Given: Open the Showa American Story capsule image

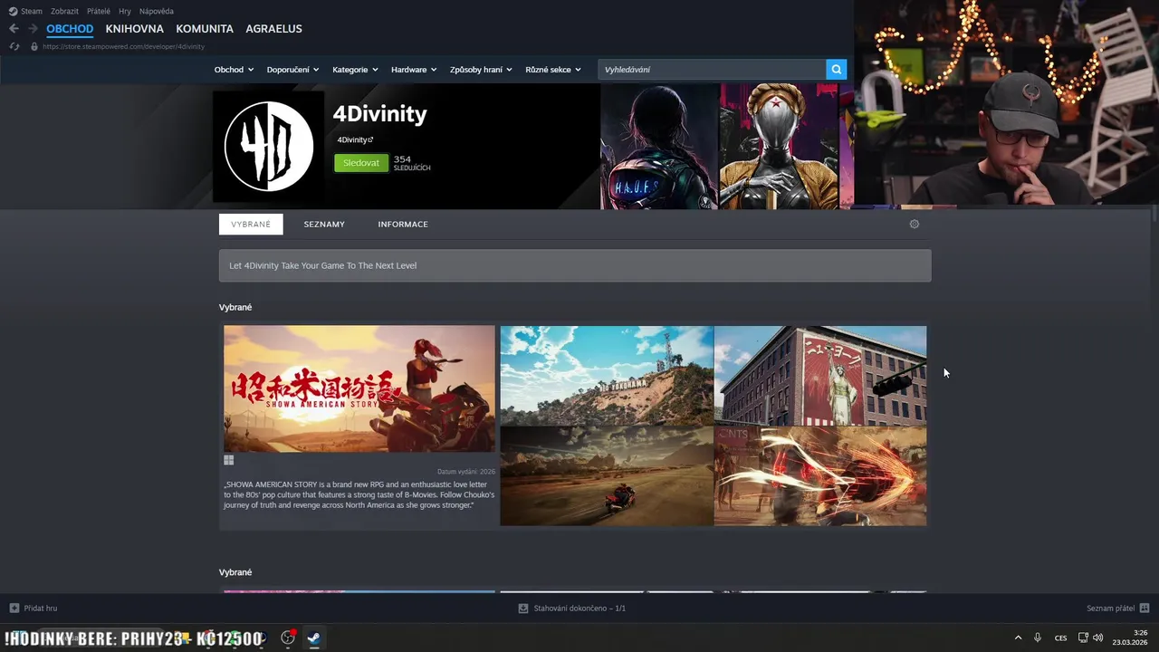Looking at the screenshot, I should point(359,389).
